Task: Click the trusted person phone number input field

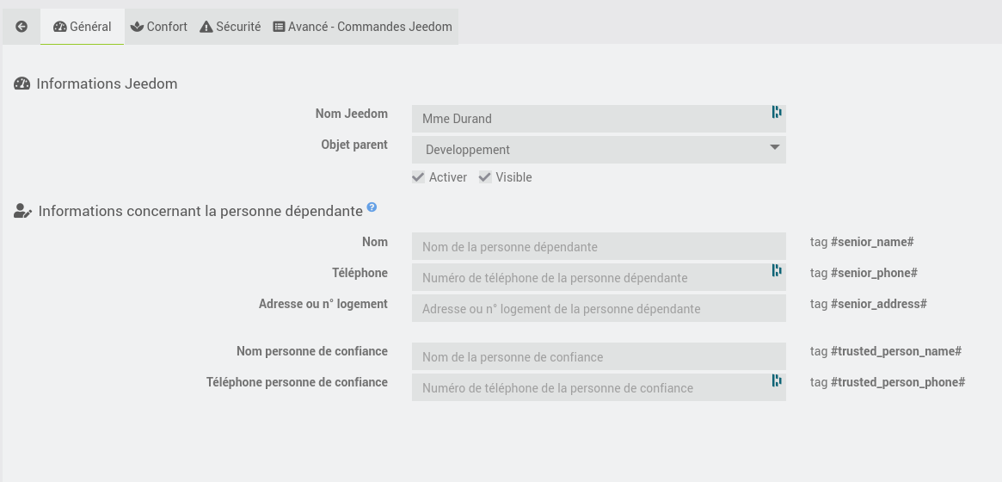Action: click(x=599, y=387)
